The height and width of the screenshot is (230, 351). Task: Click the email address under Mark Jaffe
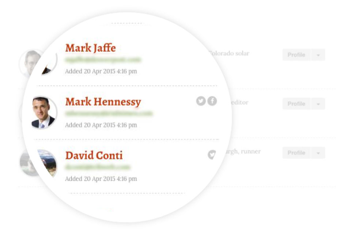[103, 60]
